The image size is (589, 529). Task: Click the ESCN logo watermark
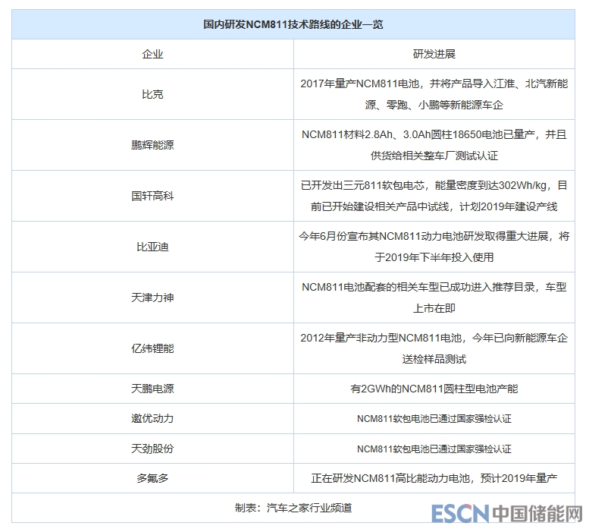tap(456, 514)
